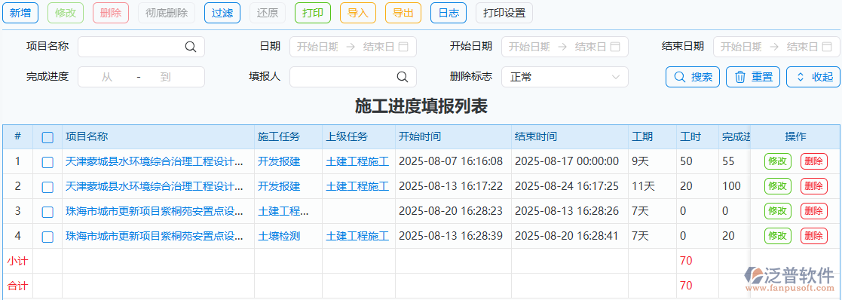
Task: Open calendar icon of 开始日期 range
Action: coord(615,47)
